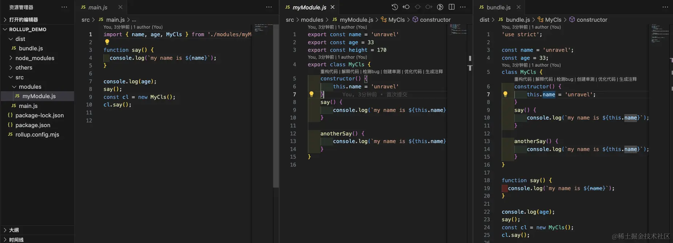Switch to the bundle.js tab
This screenshot has width=673, height=243.
pyautogui.click(x=498, y=7)
